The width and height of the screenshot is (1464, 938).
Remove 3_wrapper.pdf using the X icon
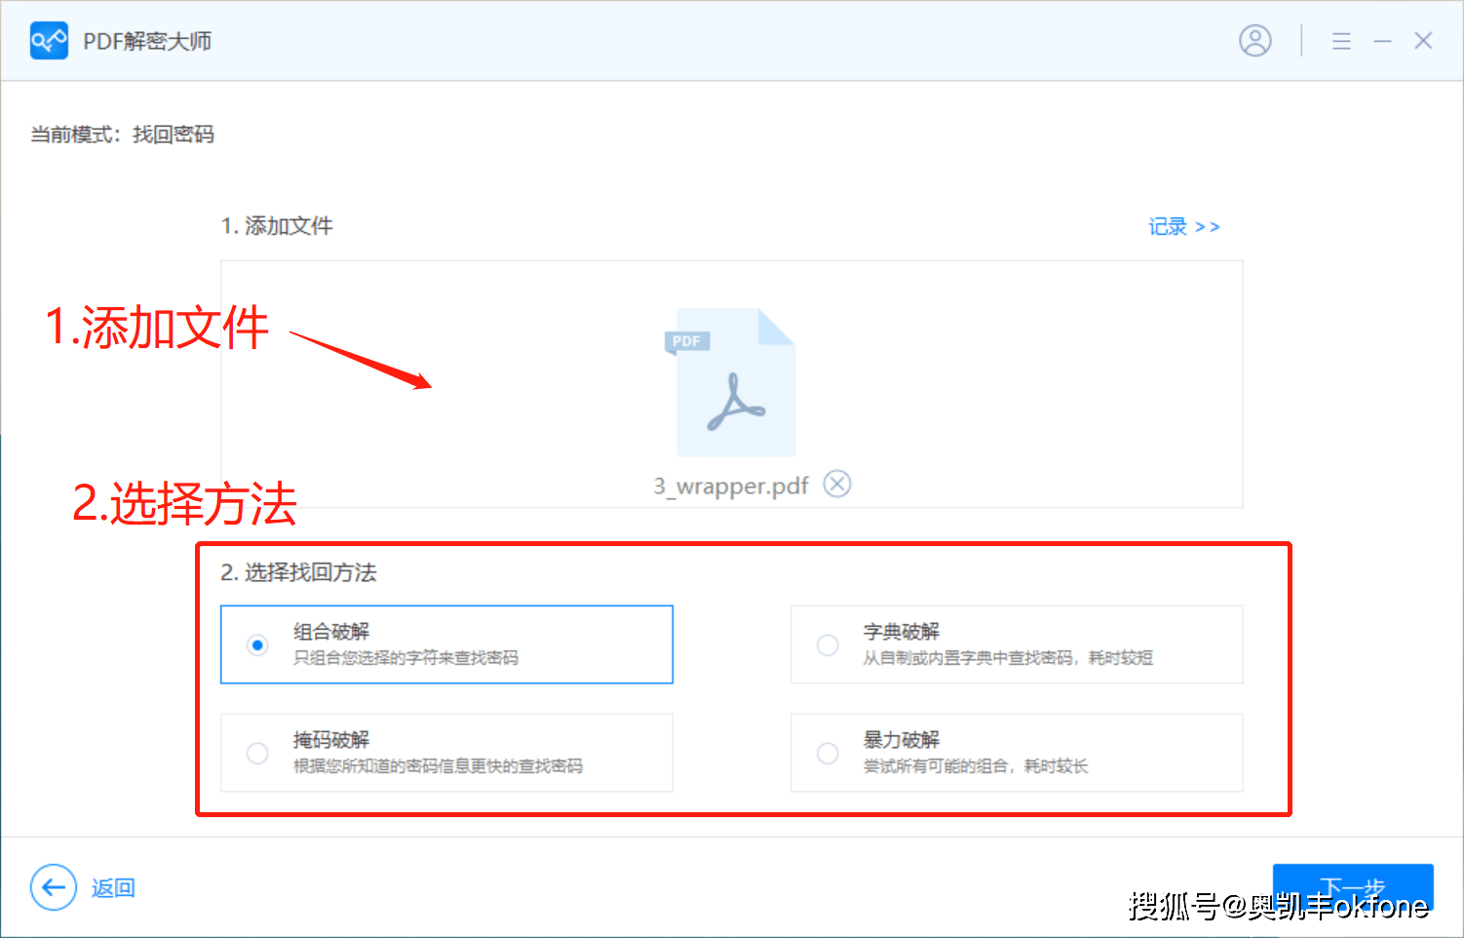click(x=837, y=484)
